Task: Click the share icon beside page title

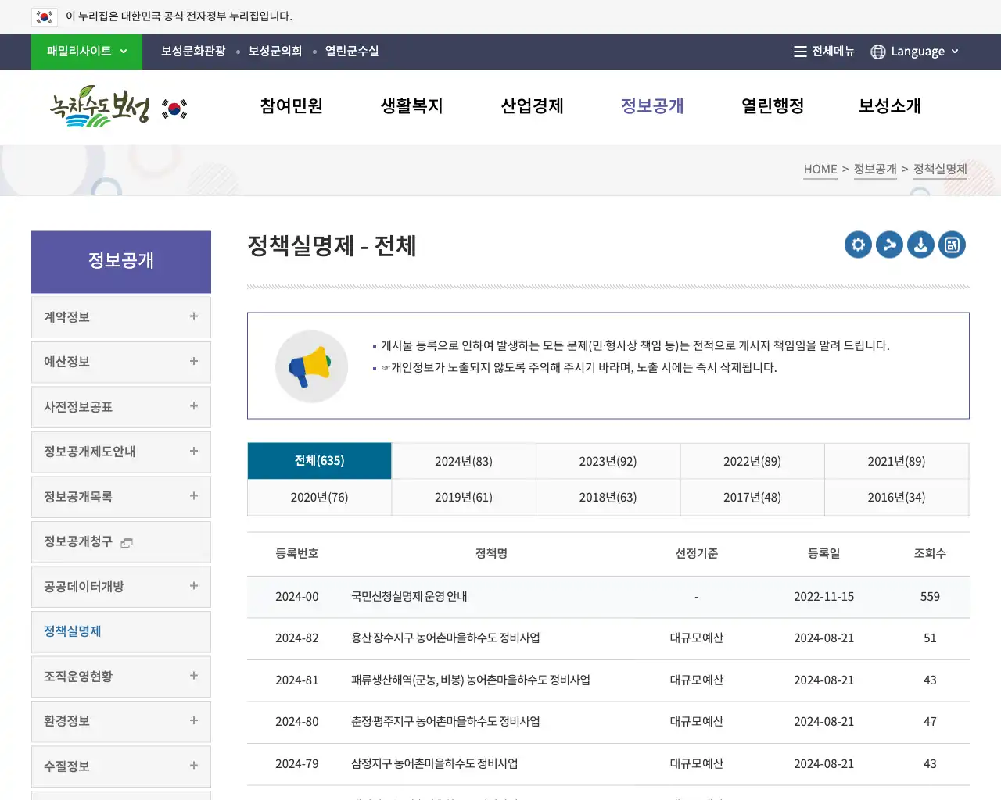Action: [889, 245]
